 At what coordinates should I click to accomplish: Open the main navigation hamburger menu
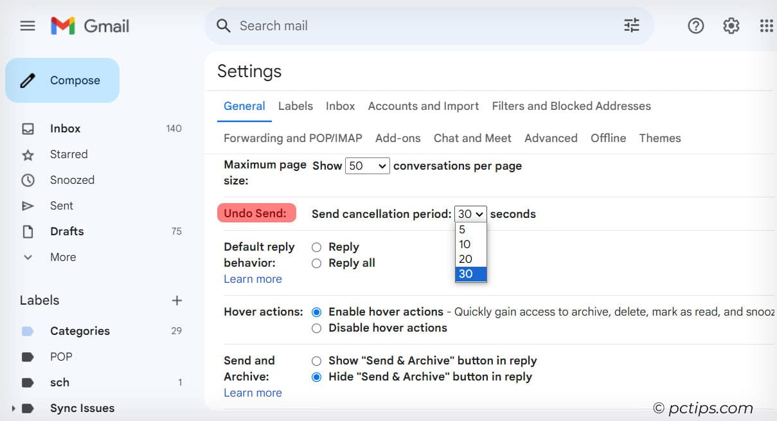coord(27,26)
